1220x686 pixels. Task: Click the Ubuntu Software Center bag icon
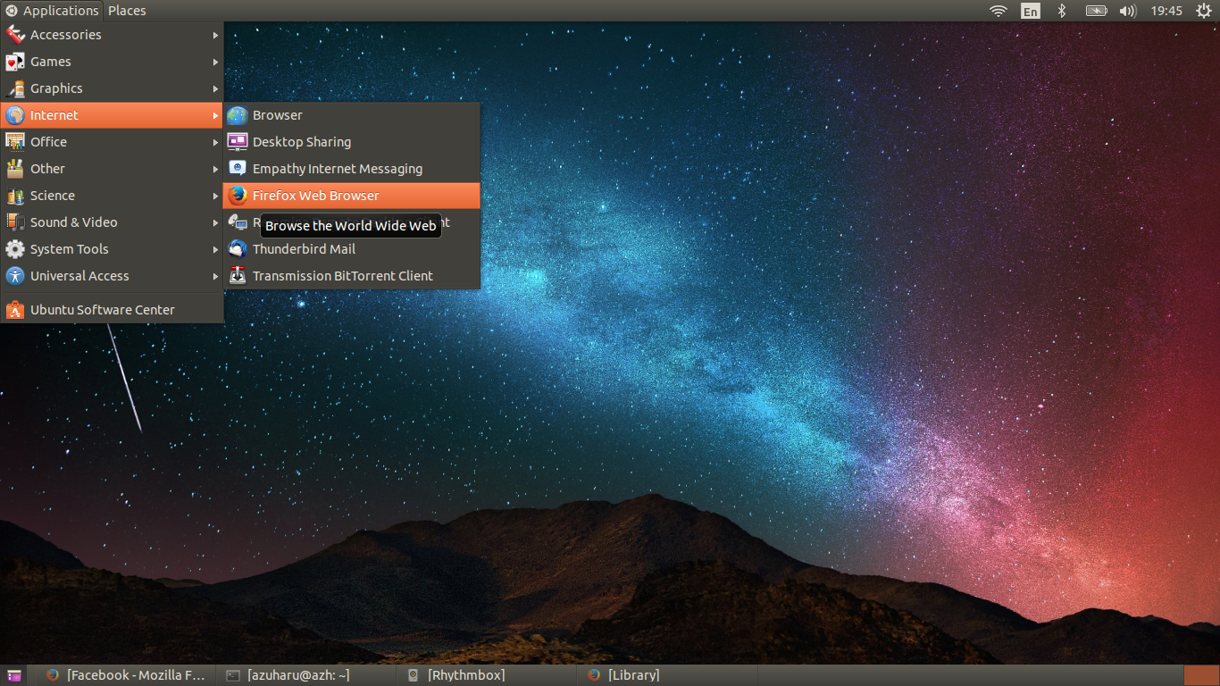[x=15, y=310]
